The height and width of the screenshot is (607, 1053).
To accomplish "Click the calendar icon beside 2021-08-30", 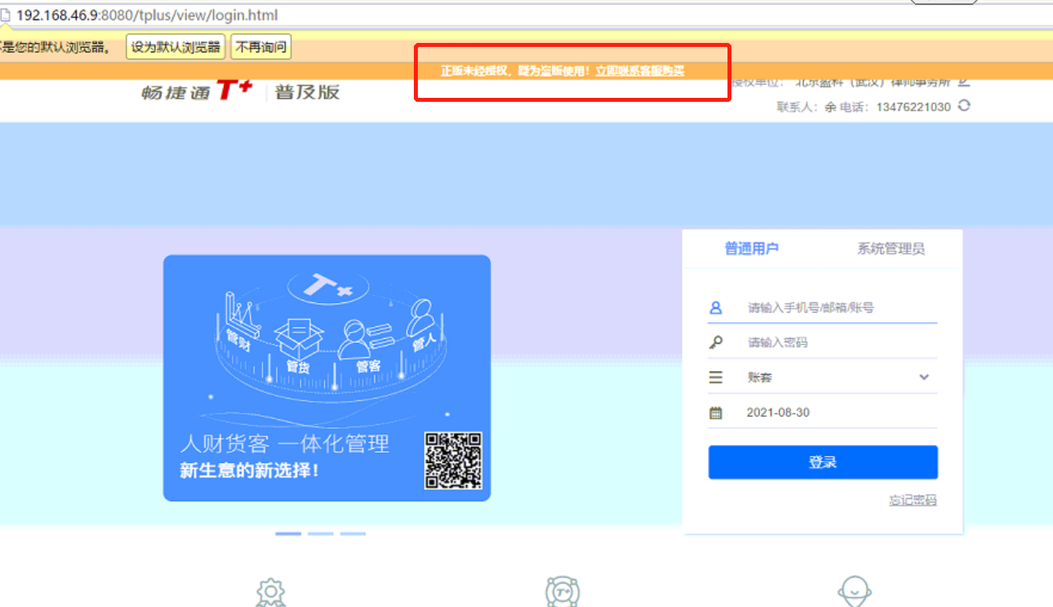I will [716, 413].
